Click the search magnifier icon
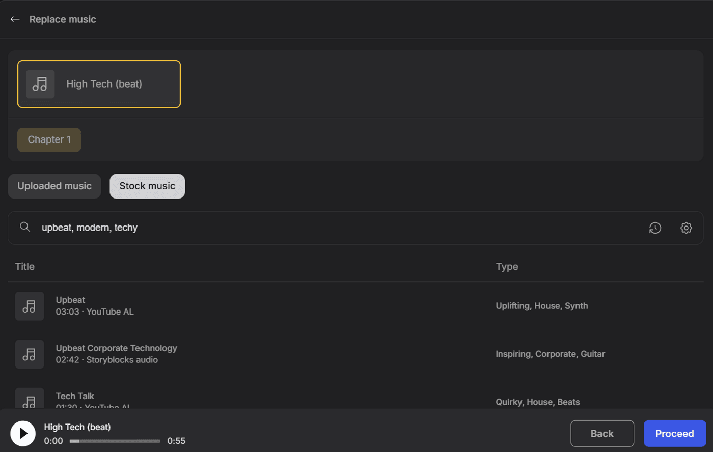 point(24,228)
